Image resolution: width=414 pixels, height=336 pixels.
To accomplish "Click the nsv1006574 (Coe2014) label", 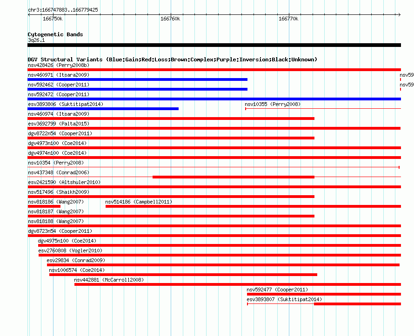I will (x=77, y=270).
